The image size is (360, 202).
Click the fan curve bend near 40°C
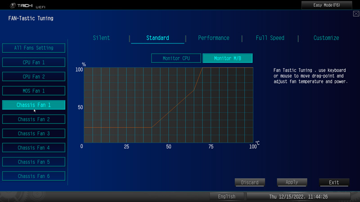tap(152, 127)
